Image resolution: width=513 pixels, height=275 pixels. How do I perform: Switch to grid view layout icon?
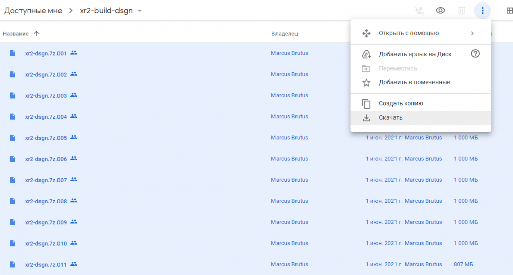(509, 11)
